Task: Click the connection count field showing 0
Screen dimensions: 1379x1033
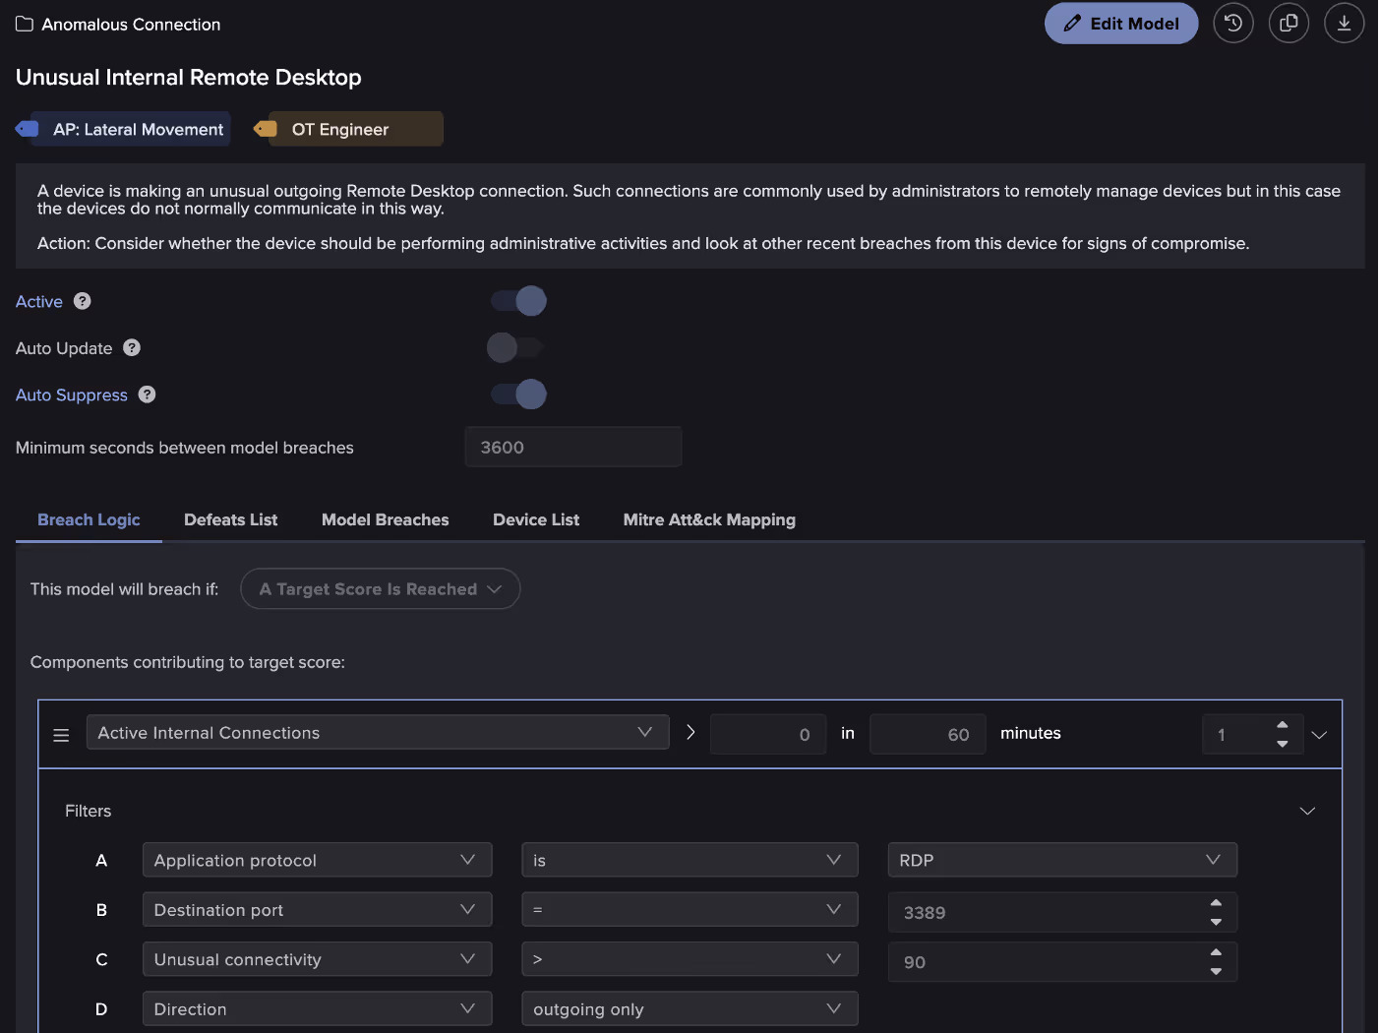Action: [x=767, y=734]
